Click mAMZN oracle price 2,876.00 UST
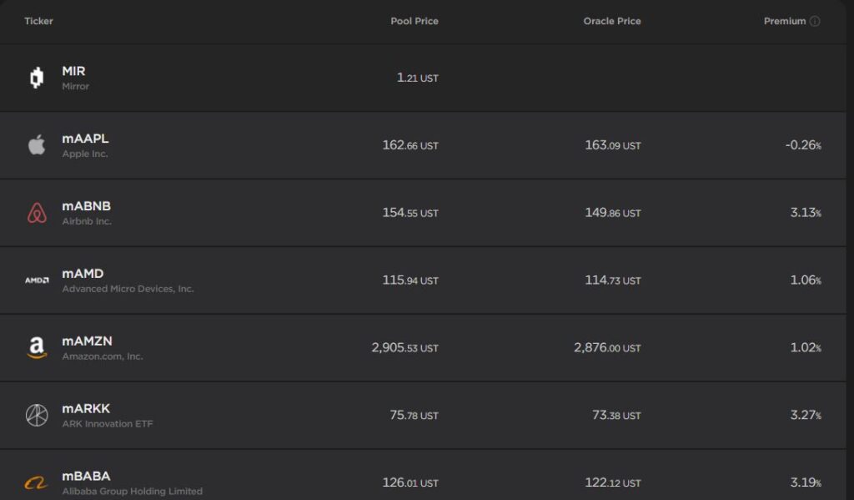 pos(608,348)
